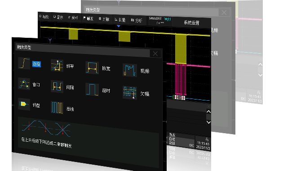The height and width of the screenshot is (171, 292).
Task: Select the 边沿 edge trigger icon
Action: click(x=24, y=63)
